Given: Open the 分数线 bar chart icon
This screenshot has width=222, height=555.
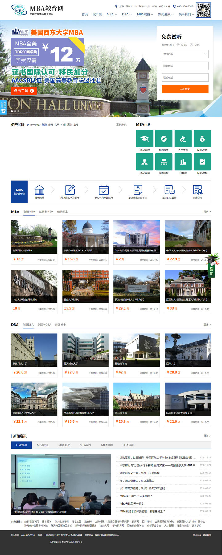Looking at the screenshot, I should (x=183, y=162).
